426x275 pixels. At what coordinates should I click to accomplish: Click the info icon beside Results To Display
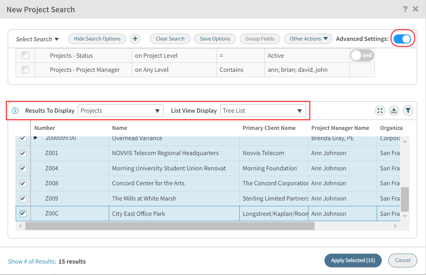(15, 111)
